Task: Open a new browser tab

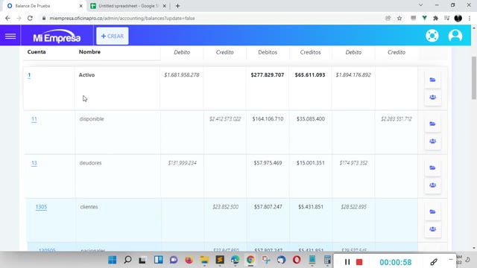Action: 177,6
